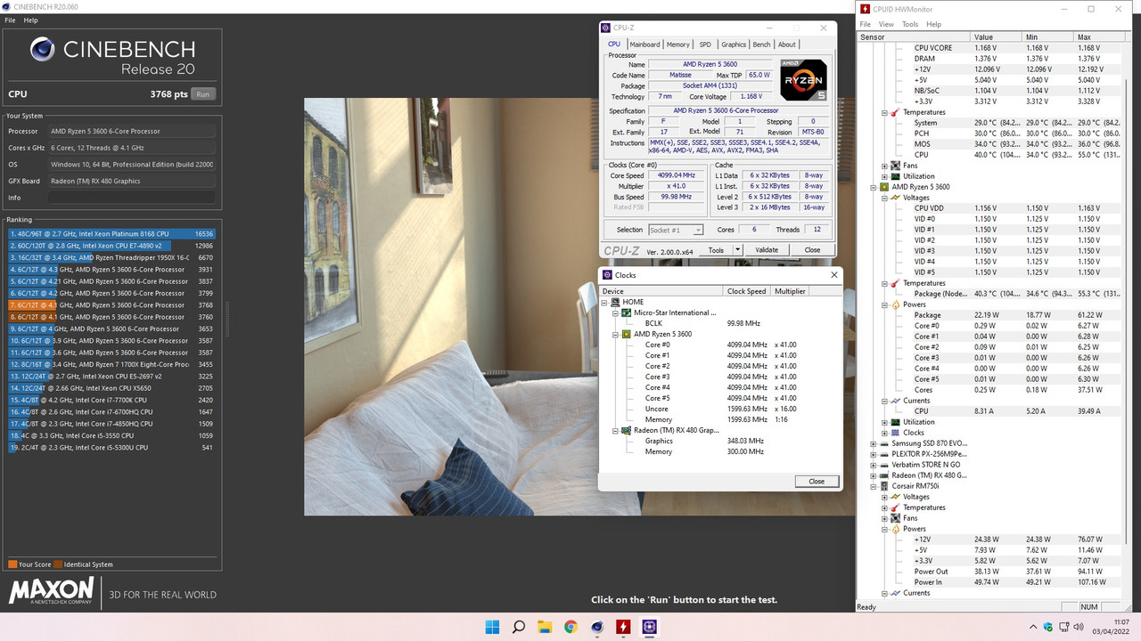Collapse Radeon RX 480 node in Clocks tree

tap(615, 430)
